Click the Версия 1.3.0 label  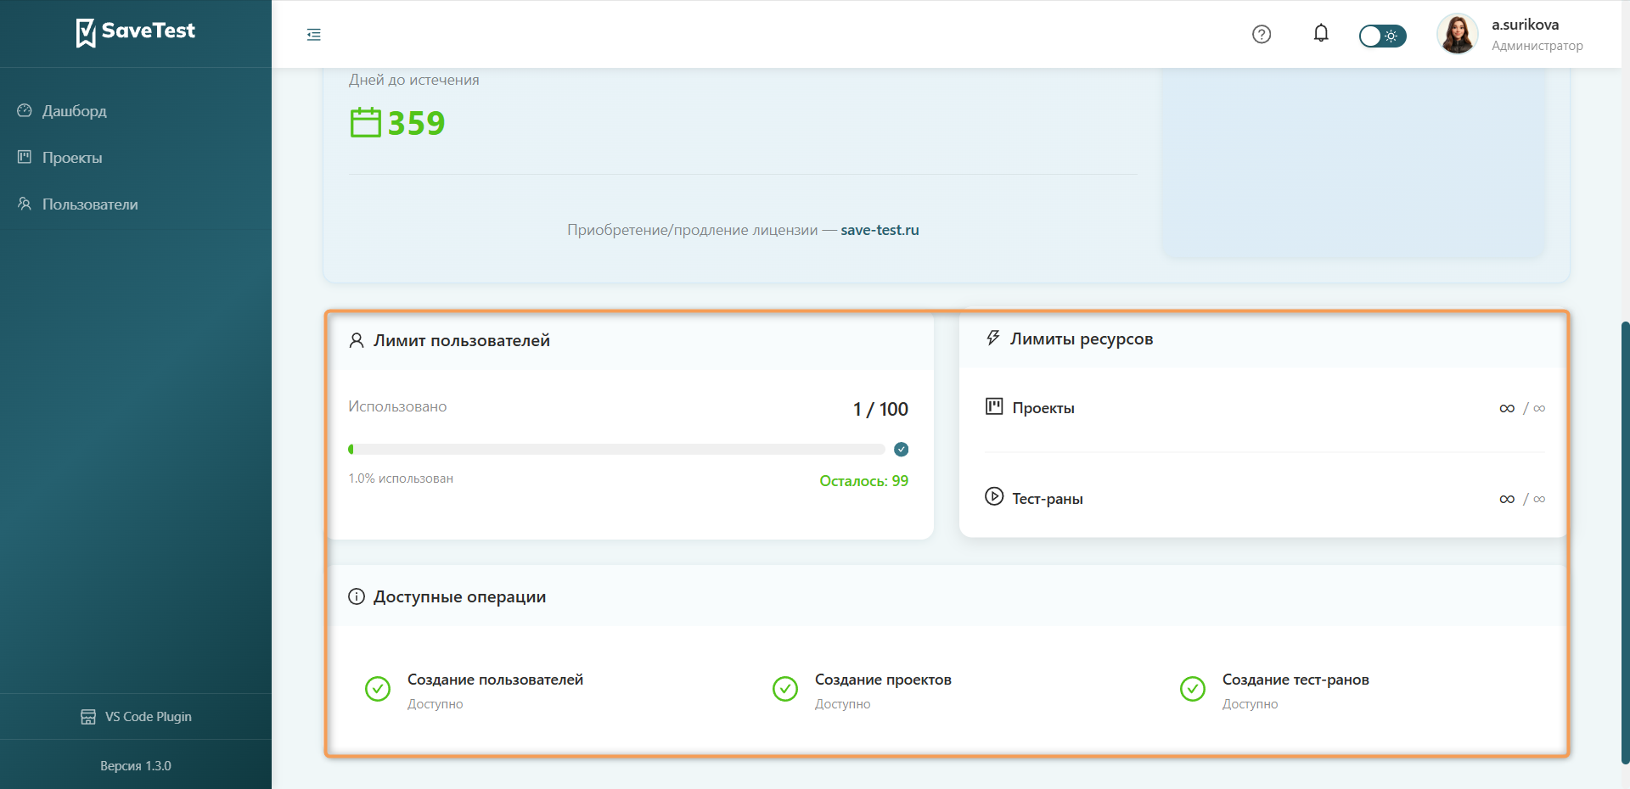(x=136, y=766)
